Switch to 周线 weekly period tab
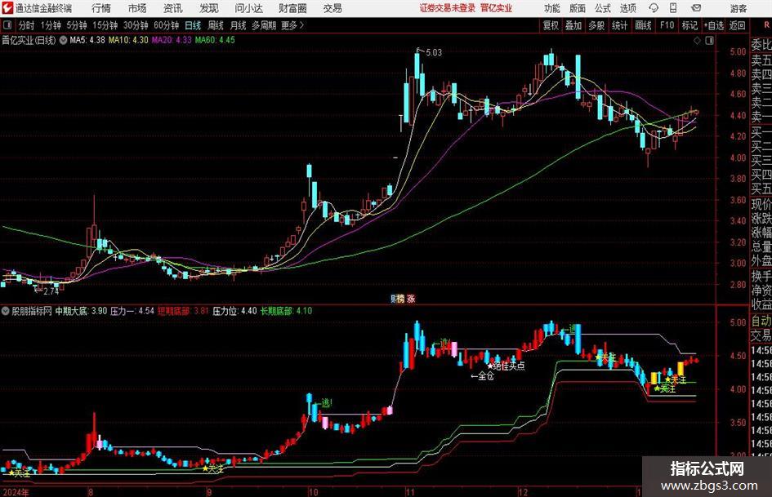 [216, 25]
